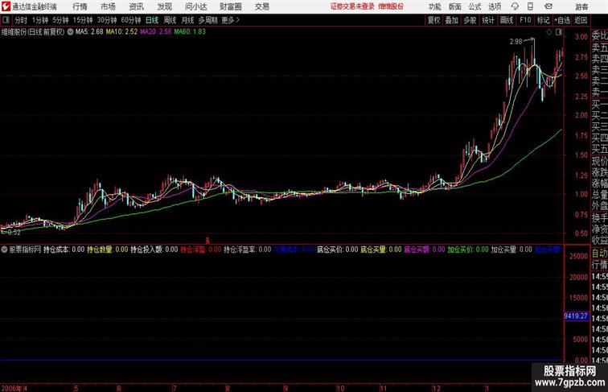Open the mail envelope icon

point(548,6)
